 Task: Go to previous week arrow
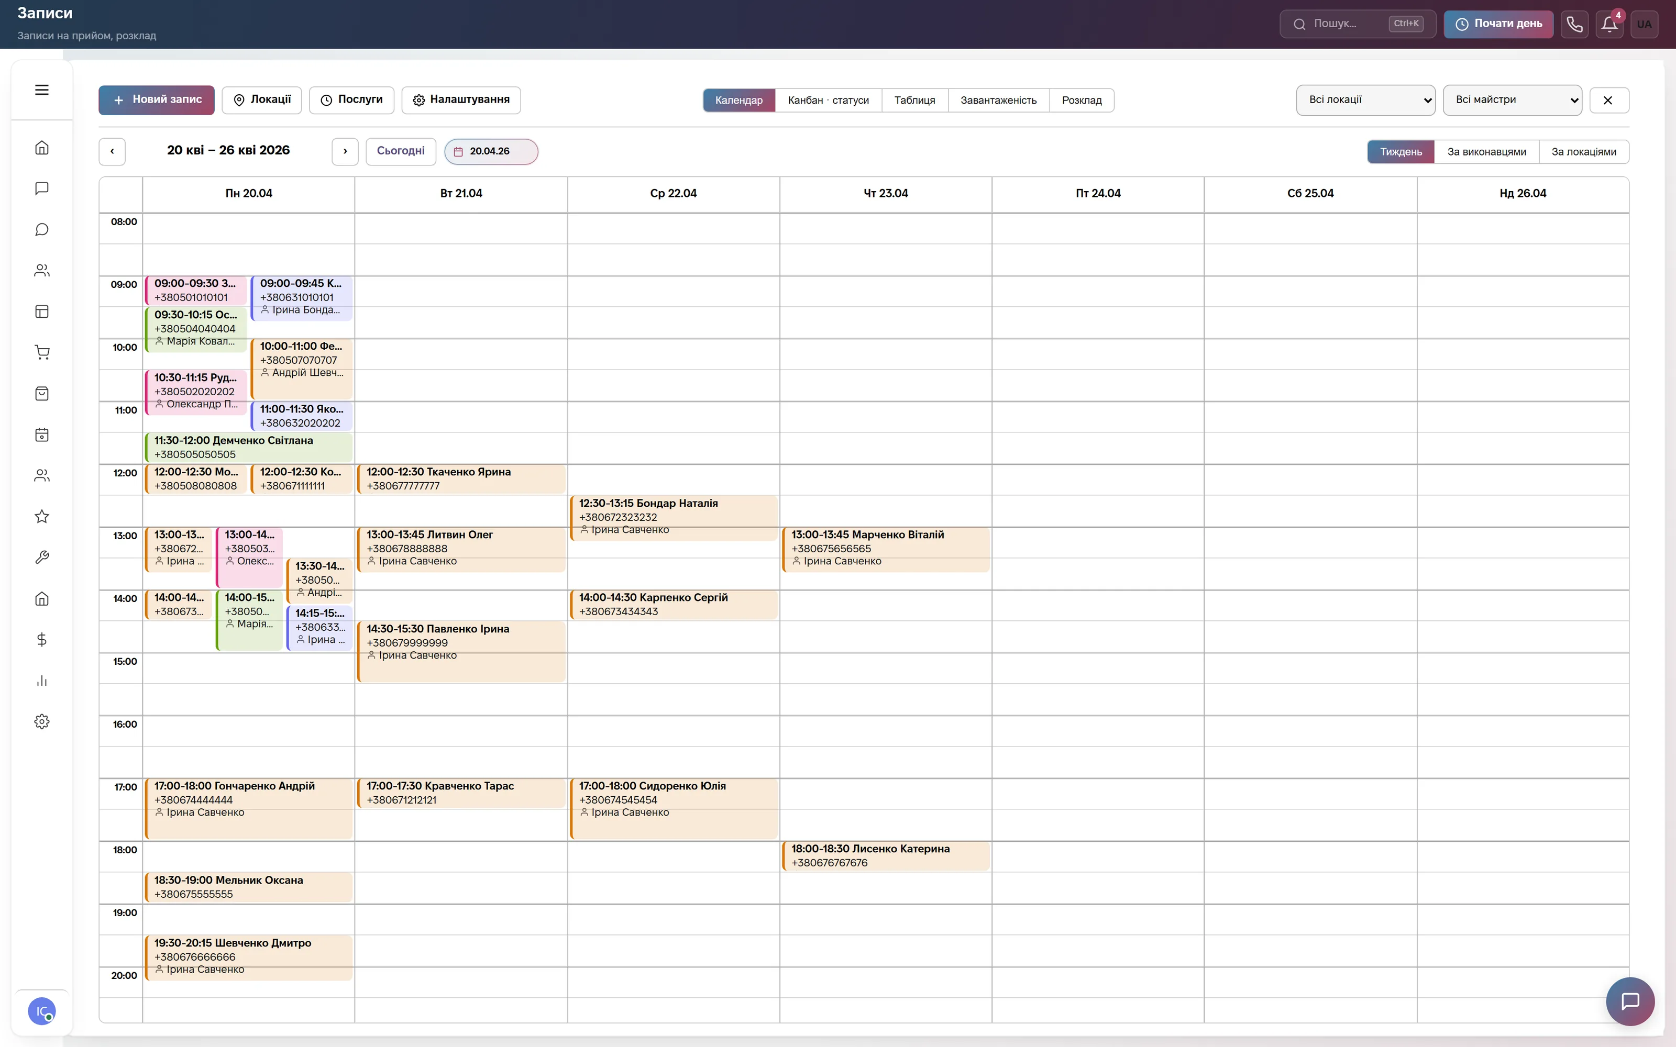tap(112, 152)
